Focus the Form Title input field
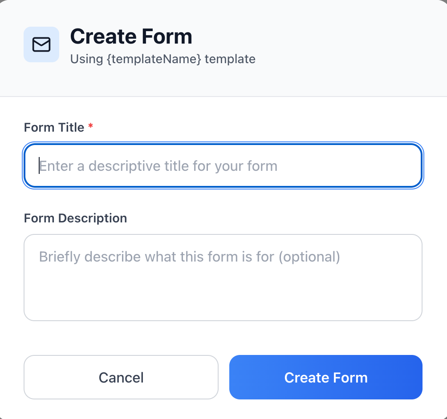The height and width of the screenshot is (419, 447). pos(223,166)
